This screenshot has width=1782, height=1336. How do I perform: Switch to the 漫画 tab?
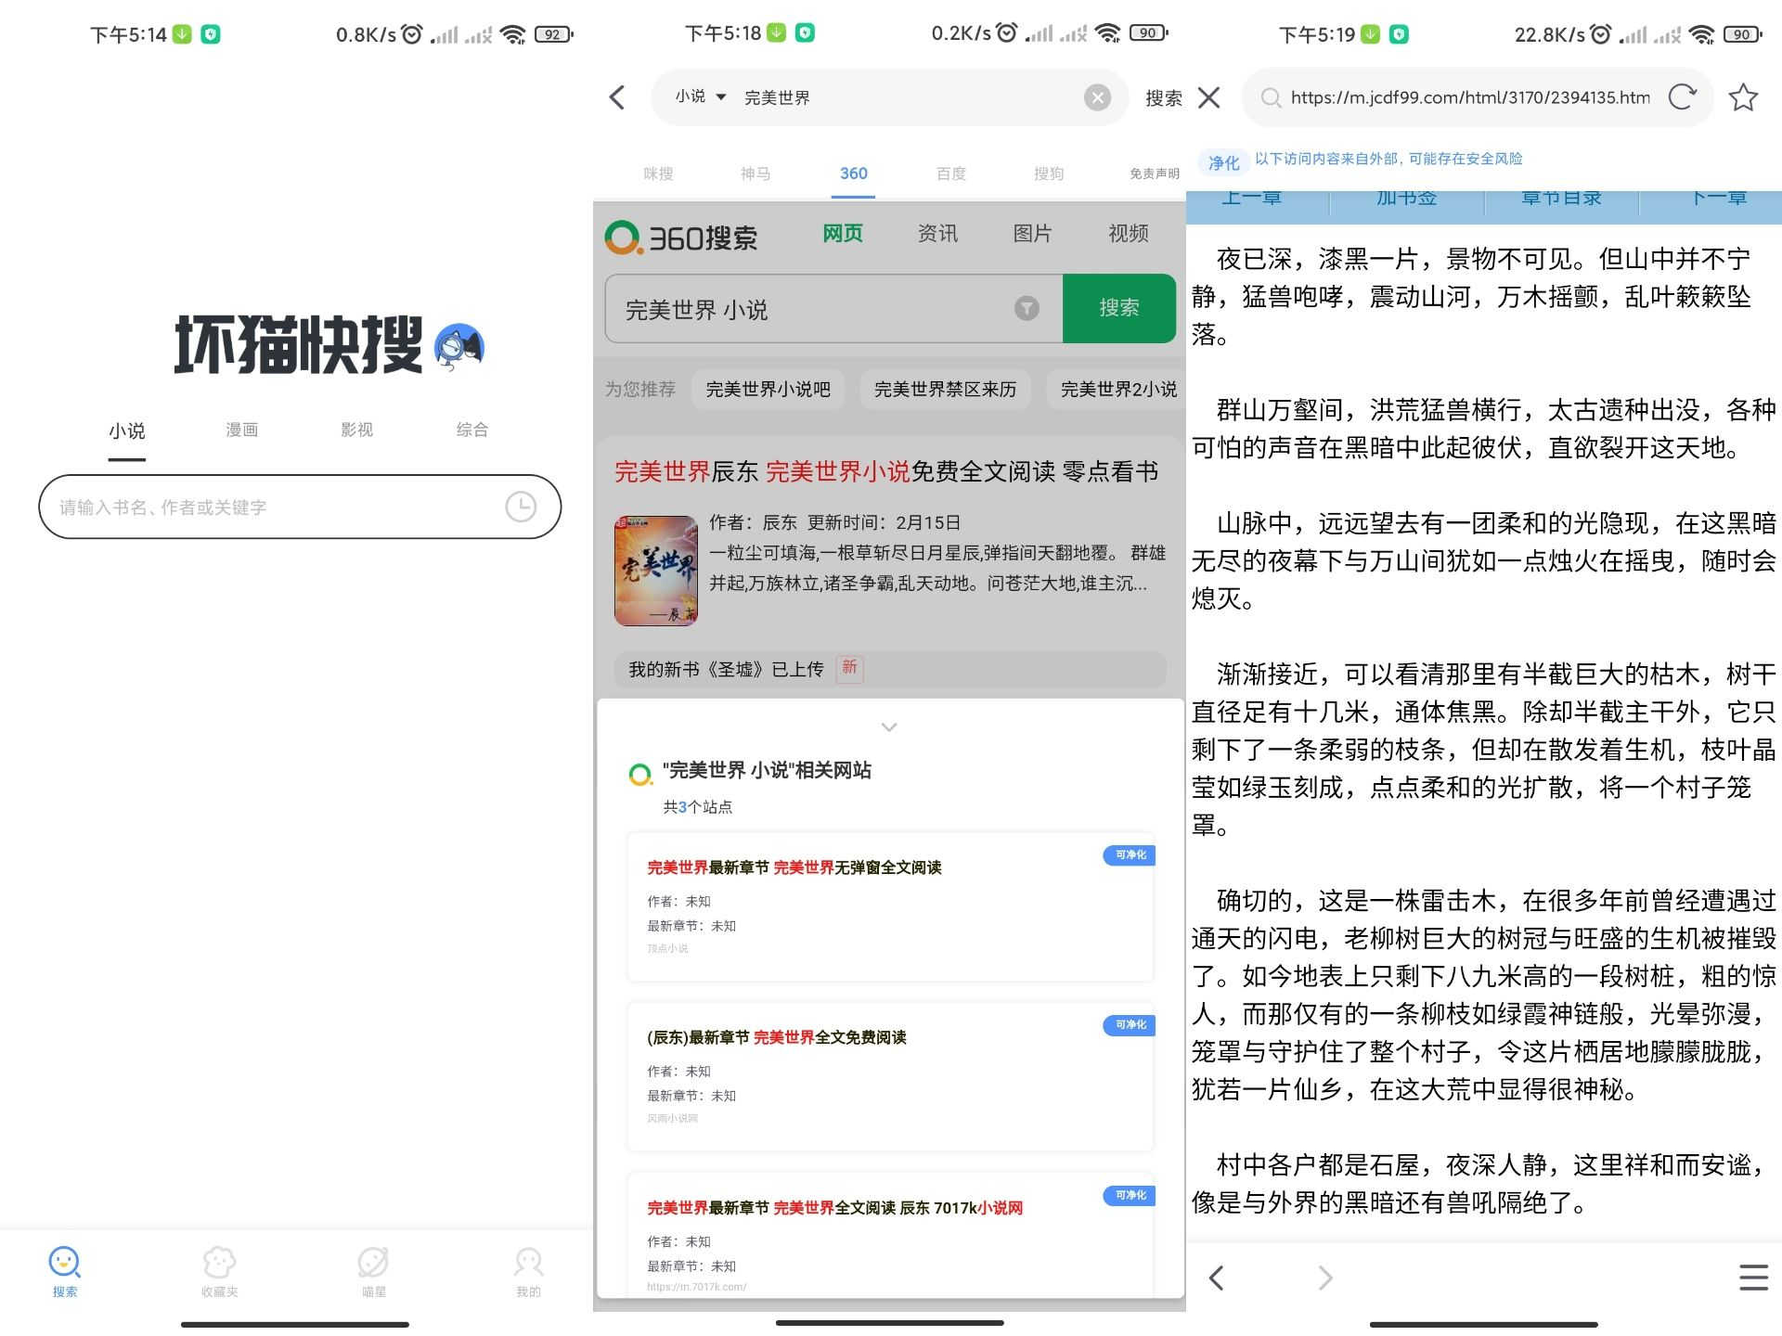[242, 430]
